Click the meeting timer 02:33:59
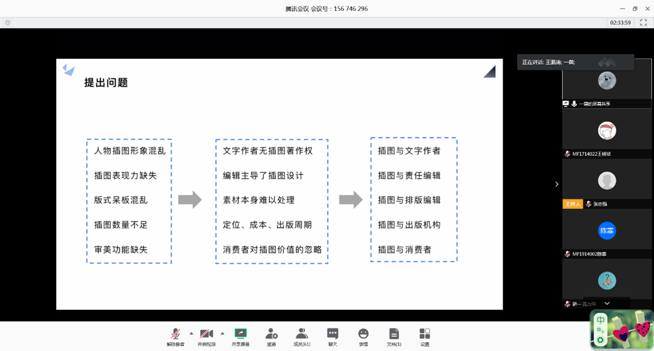This screenshot has height=351, width=654. [620, 22]
